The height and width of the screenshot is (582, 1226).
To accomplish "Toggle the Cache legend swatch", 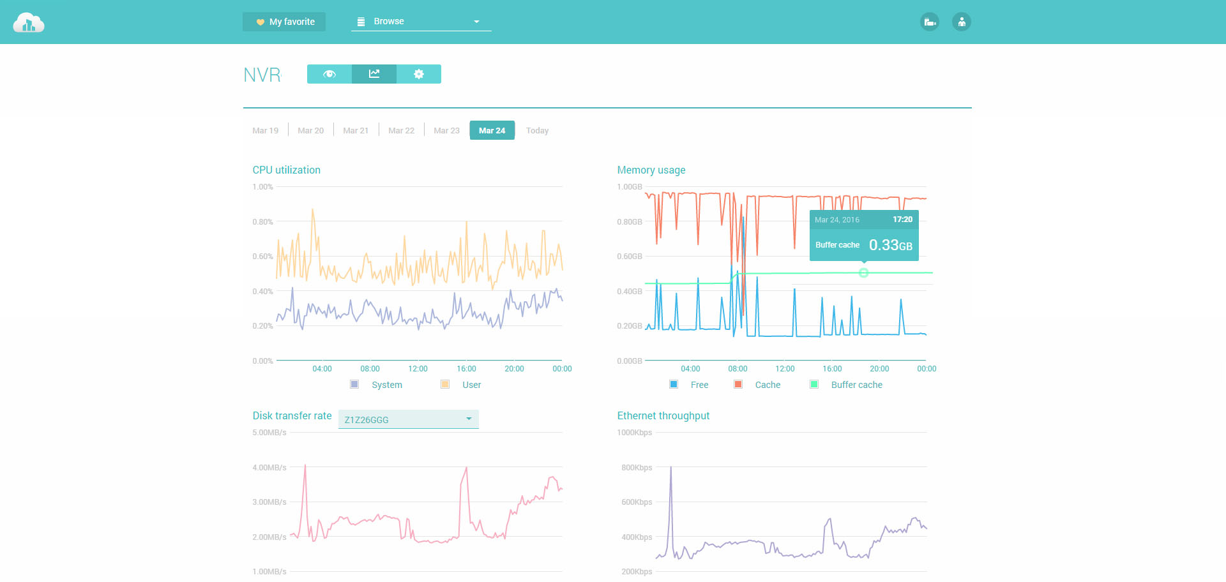I will pyautogui.click(x=738, y=384).
